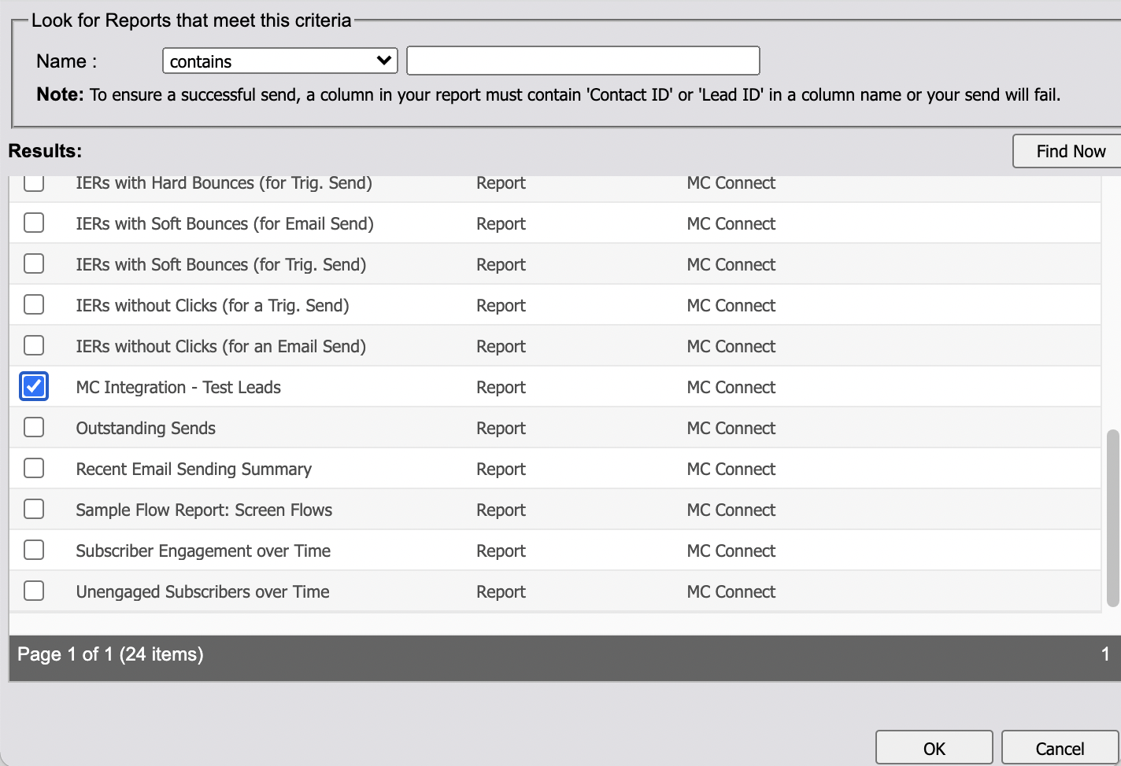
Task: Click the 'Outstanding Sends' report name
Action: pos(146,428)
